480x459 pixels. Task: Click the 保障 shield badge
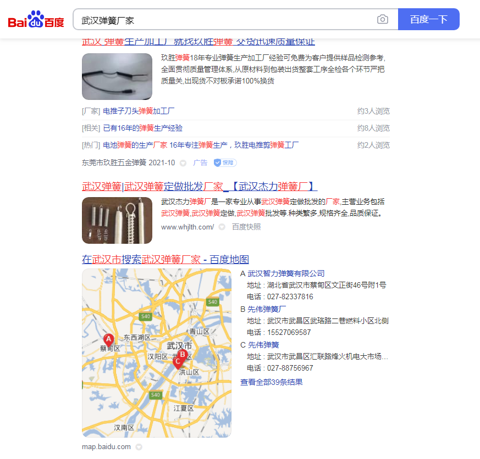(x=225, y=163)
